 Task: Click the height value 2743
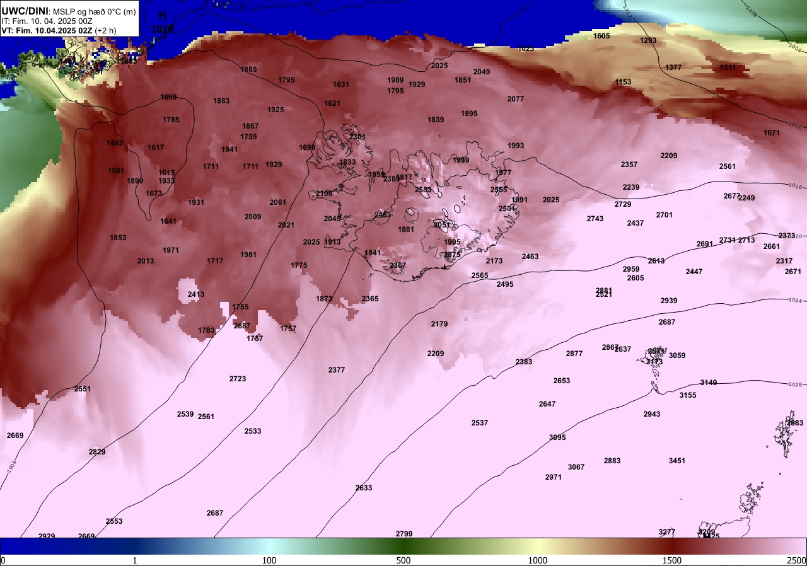(595, 219)
